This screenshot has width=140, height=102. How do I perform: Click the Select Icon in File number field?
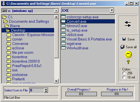click(x=37, y=90)
